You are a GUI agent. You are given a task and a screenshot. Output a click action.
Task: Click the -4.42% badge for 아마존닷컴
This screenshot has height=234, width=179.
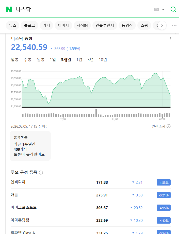tap(164, 221)
